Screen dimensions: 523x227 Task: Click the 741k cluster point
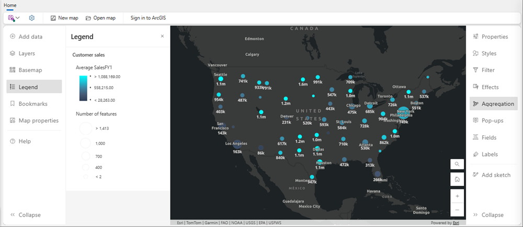coord(243,76)
